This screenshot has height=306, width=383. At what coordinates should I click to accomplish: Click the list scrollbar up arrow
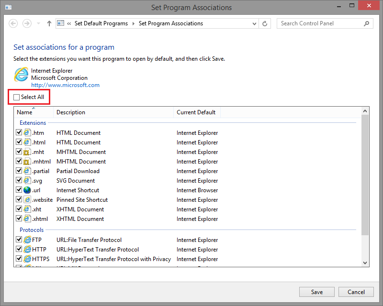pyautogui.click(x=365, y=111)
